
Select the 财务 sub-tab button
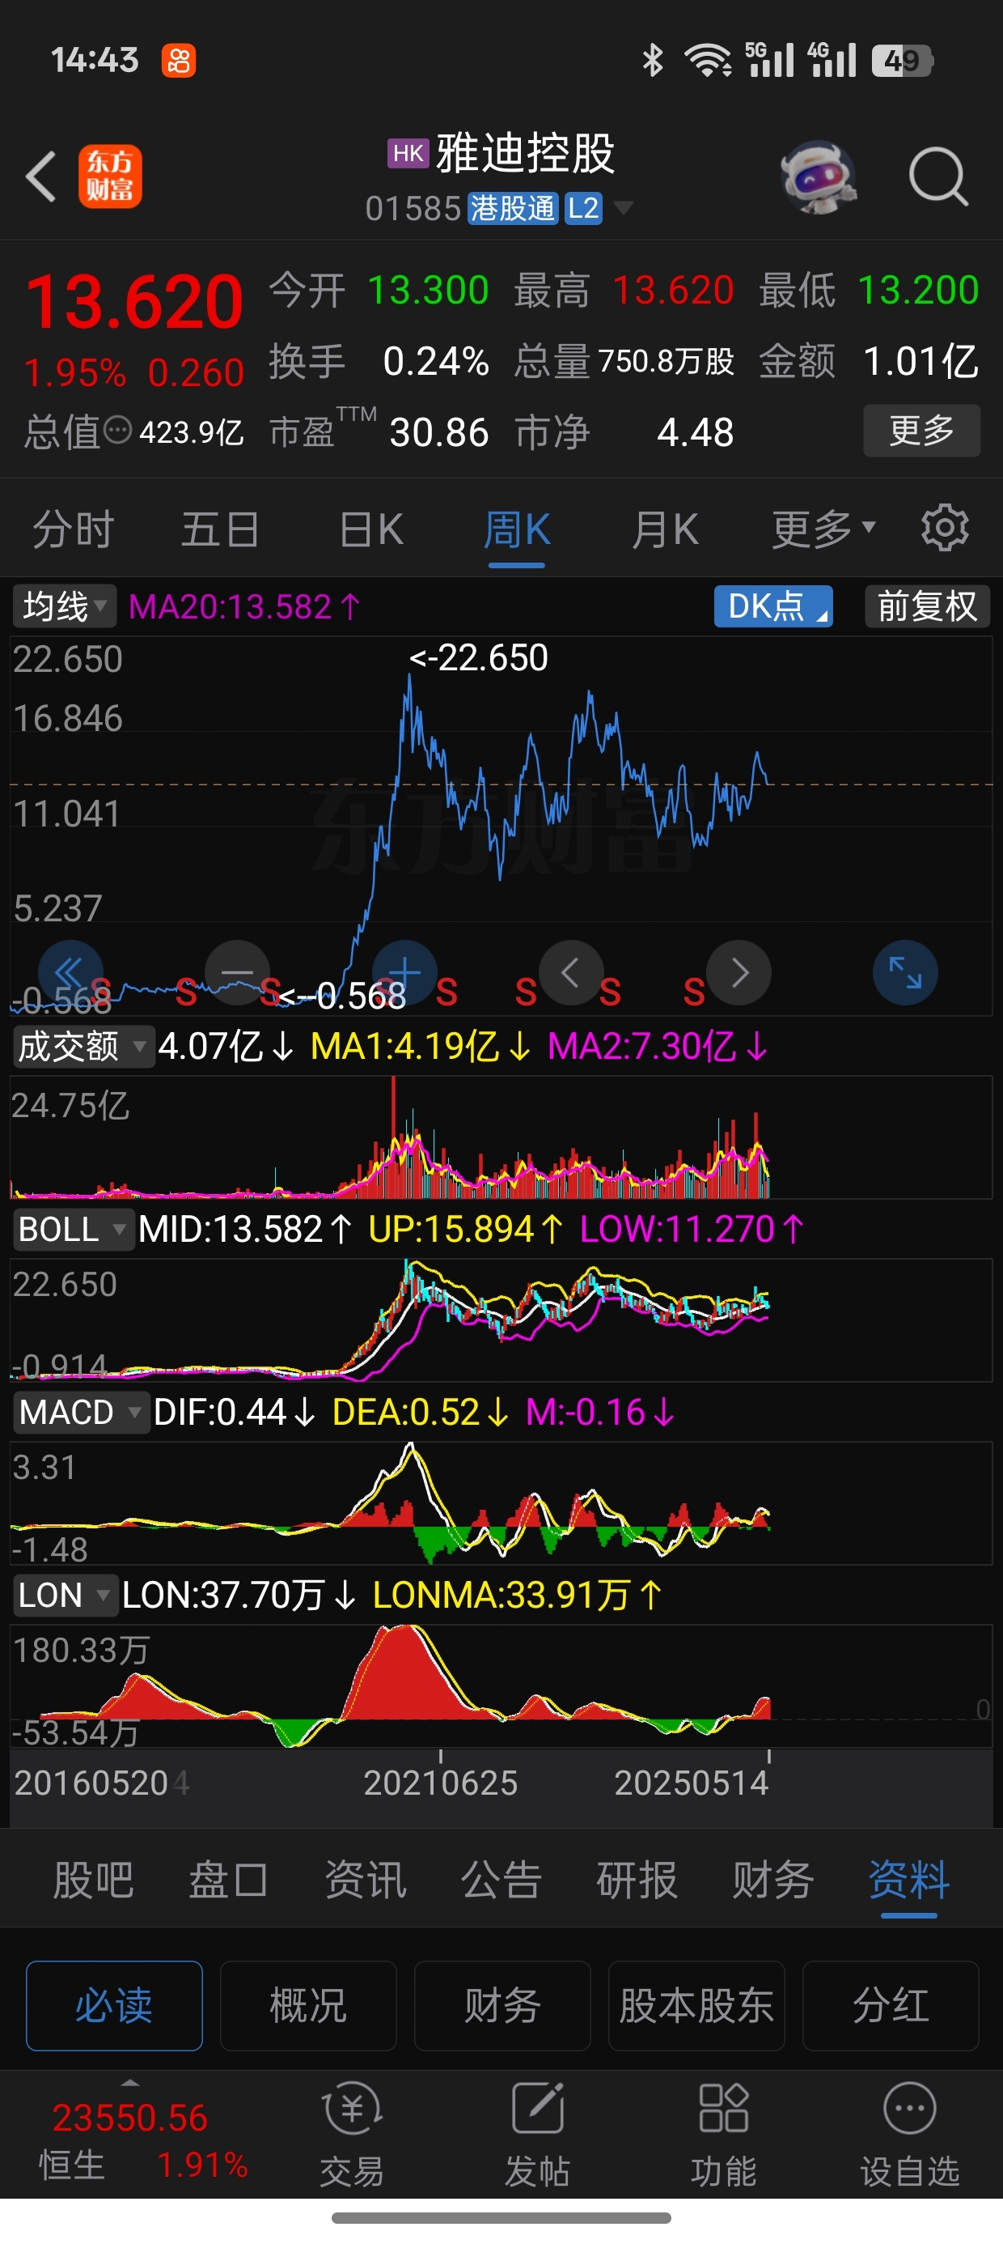(x=502, y=2006)
